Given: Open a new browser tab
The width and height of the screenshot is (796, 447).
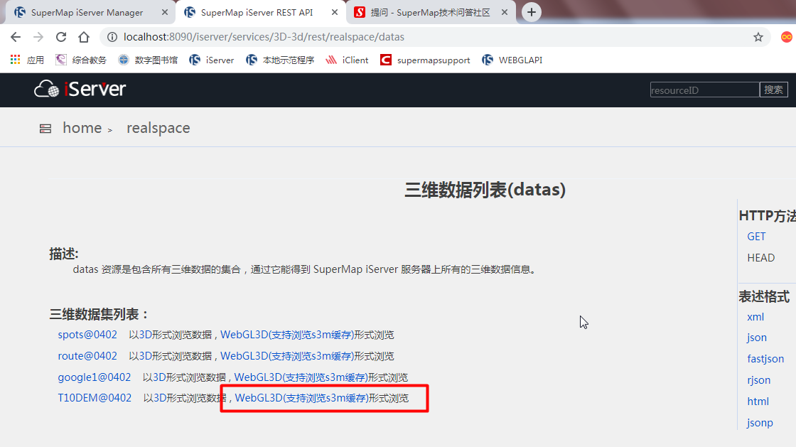Looking at the screenshot, I should click(531, 12).
